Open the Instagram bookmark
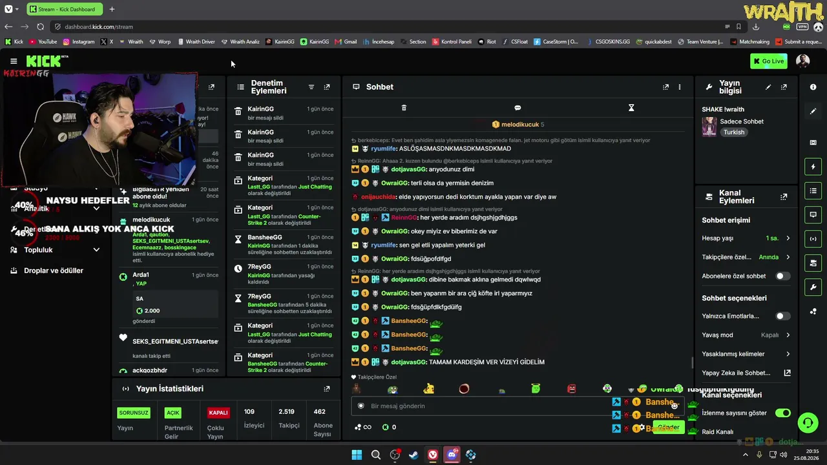The image size is (827, 465). pyautogui.click(x=78, y=41)
